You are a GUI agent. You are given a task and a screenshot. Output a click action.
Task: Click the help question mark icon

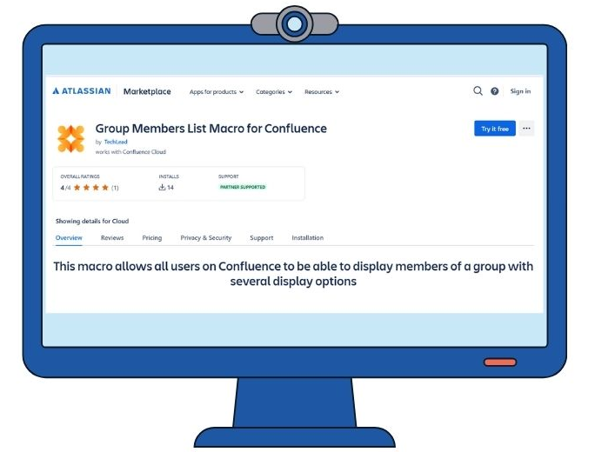(x=494, y=91)
